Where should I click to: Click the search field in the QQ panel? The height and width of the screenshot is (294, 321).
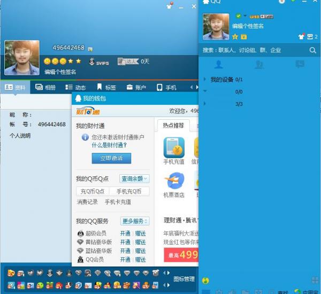[x=254, y=50]
